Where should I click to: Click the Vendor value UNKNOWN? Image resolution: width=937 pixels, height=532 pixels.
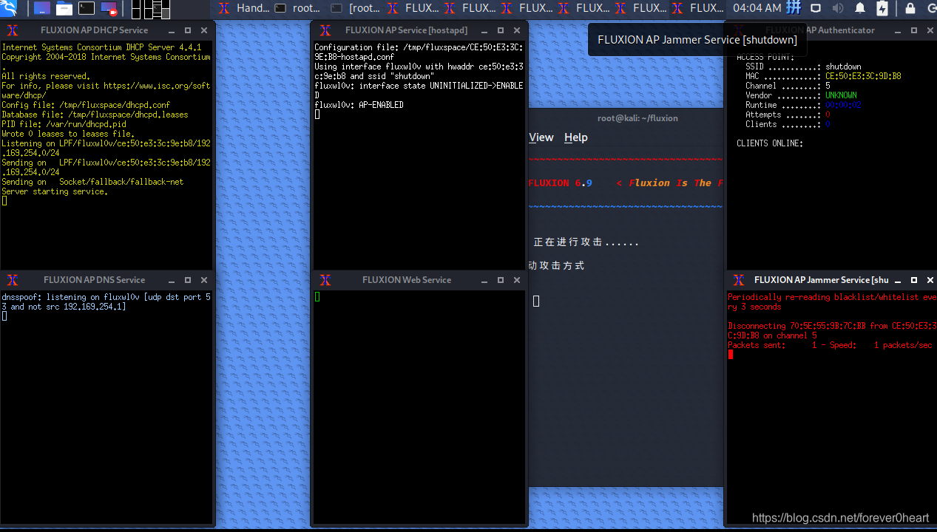[x=841, y=95]
